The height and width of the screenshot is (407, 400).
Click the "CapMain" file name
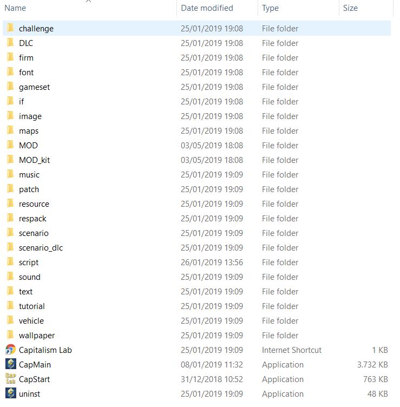pyautogui.click(x=35, y=365)
